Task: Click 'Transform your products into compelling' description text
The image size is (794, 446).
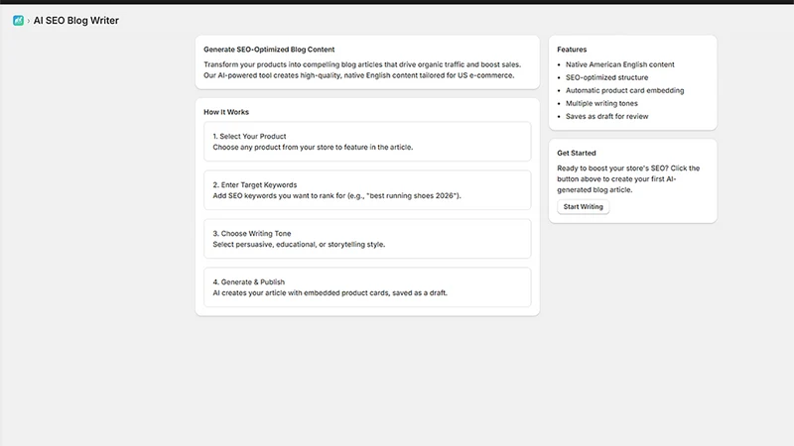Action: pyautogui.click(x=362, y=69)
